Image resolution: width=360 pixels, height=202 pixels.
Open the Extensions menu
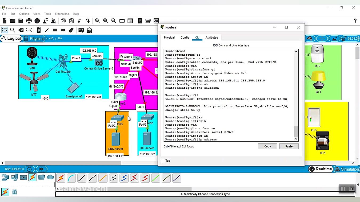[62, 14]
